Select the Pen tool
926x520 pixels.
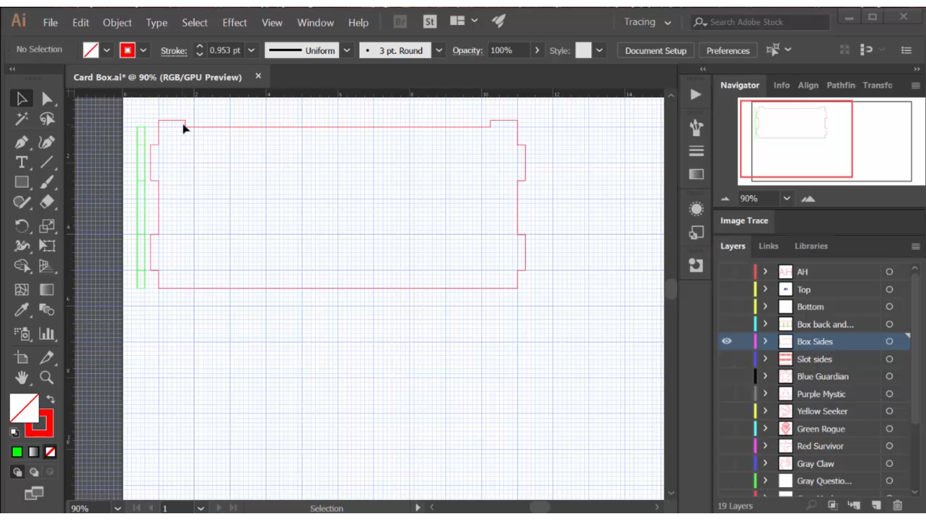[x=21, y=141]
